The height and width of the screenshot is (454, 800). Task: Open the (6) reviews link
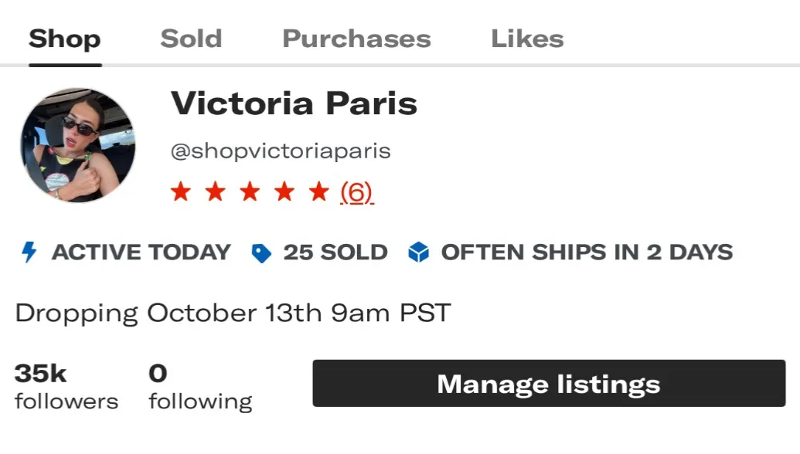pos(356,191)
